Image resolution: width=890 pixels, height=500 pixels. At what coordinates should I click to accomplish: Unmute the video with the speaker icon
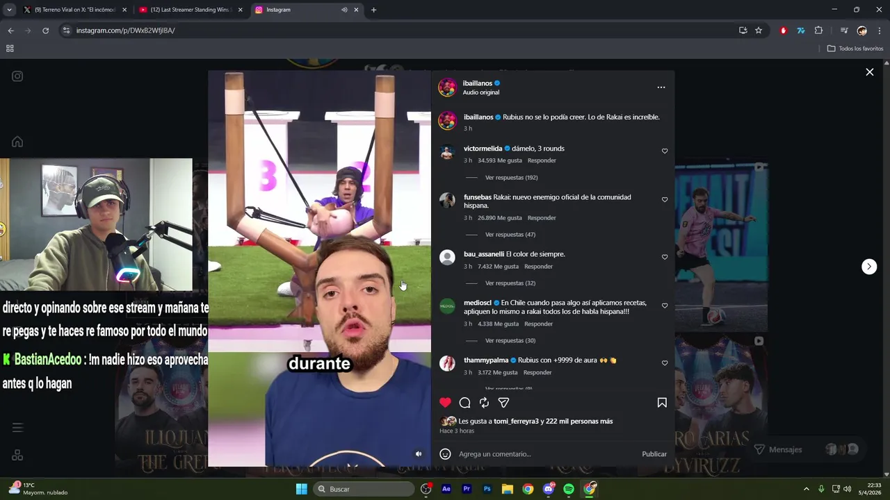pos(419,454)
